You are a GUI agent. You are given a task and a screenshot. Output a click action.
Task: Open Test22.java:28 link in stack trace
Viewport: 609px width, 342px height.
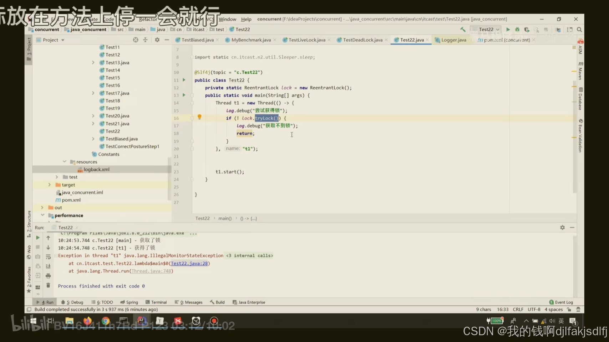189,263
